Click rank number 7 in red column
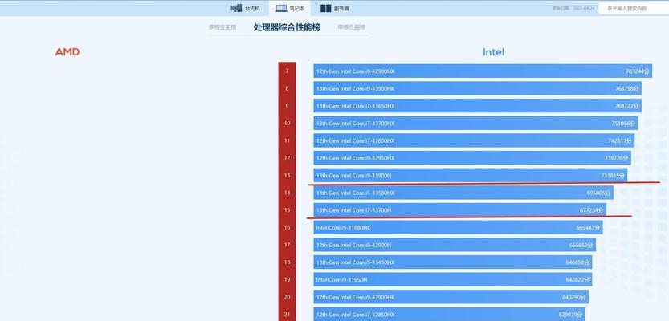Screen dimensions: 669x321 288,71
